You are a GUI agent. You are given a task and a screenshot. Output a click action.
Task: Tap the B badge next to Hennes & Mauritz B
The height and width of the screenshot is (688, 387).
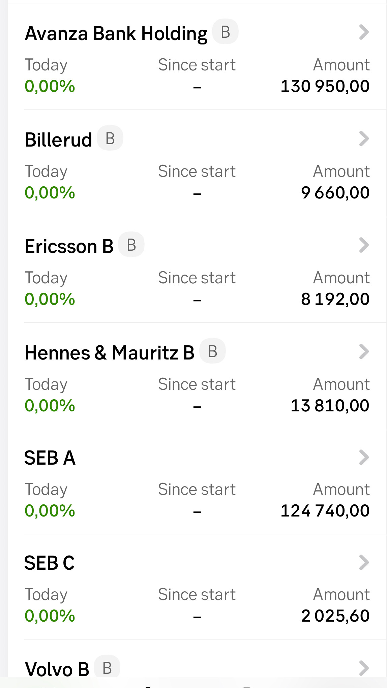(x=212, y=351)
